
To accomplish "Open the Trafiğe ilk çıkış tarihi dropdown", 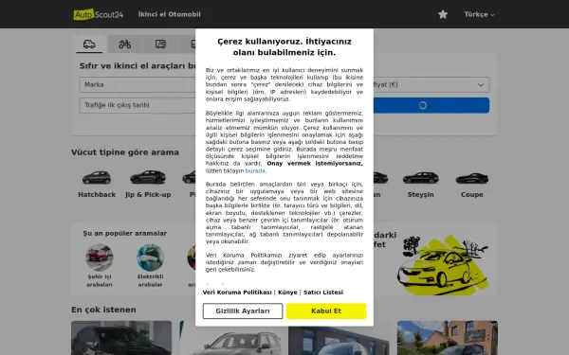I will [x=138, y=105].
